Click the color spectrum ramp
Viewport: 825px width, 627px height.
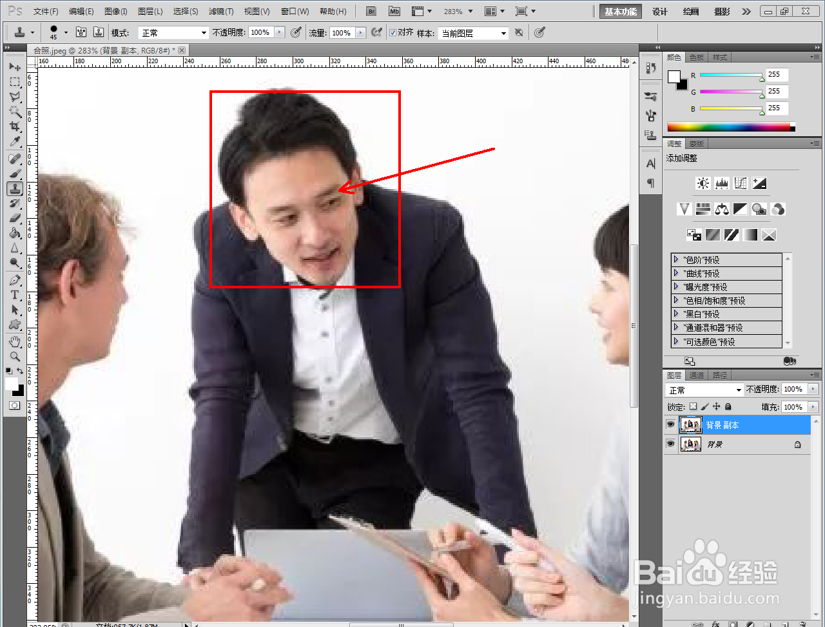coord(731,127)
